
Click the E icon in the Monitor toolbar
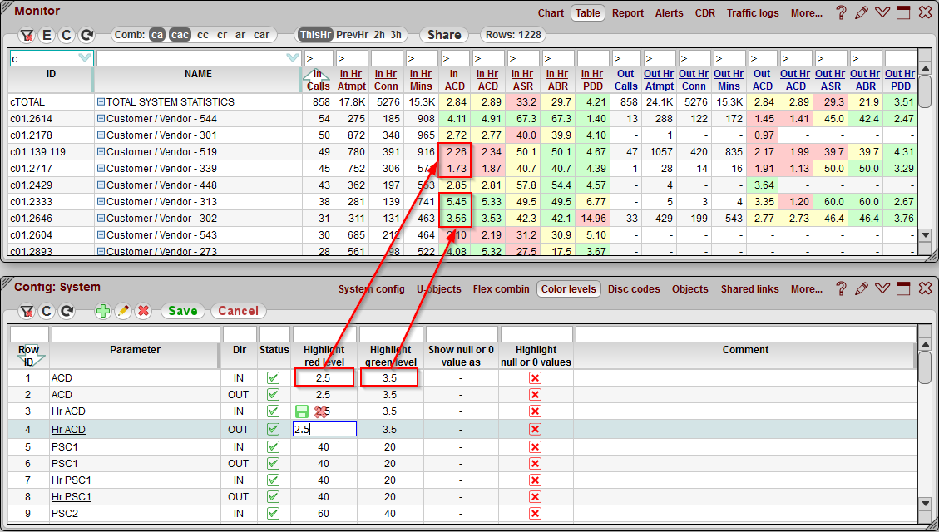(x=48, y=35)
